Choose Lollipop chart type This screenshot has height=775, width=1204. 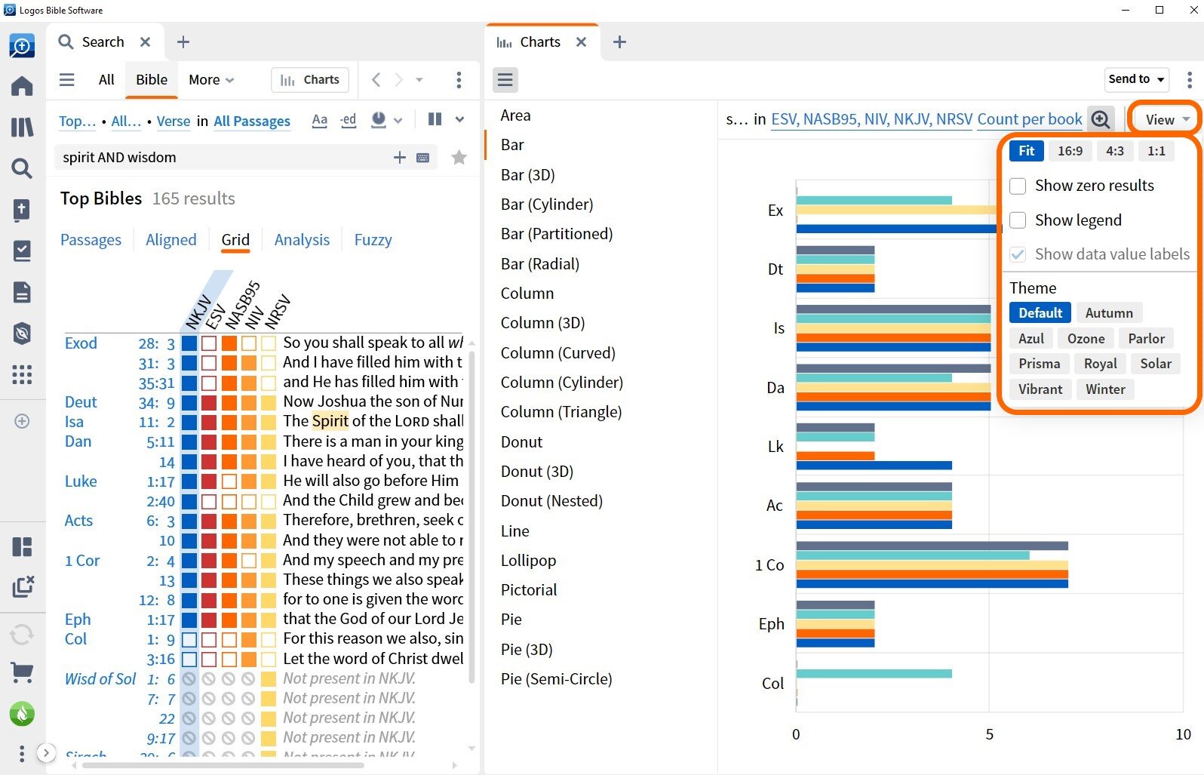point(528,561)
